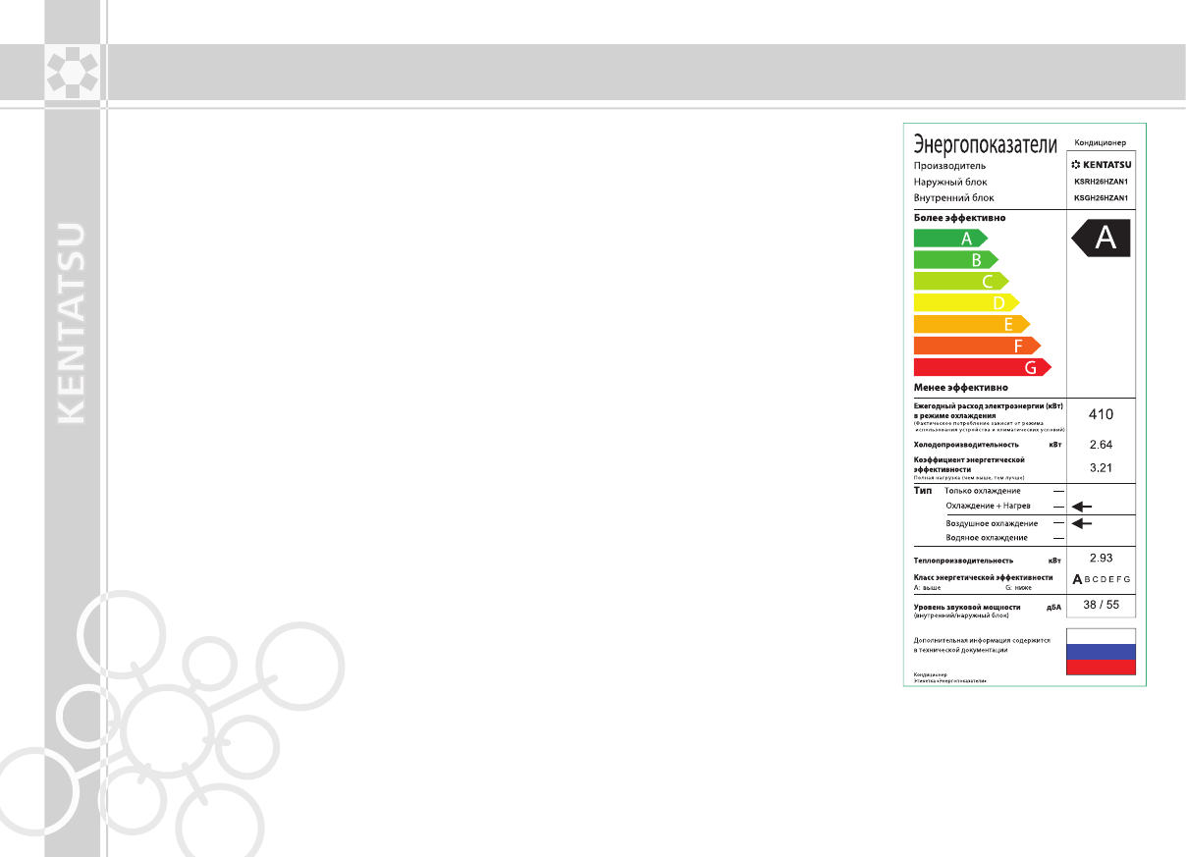Click the sound level value 38 / 55
Screen dimensions: 1186x857
pyautogui.click(x=1101, y=605)
